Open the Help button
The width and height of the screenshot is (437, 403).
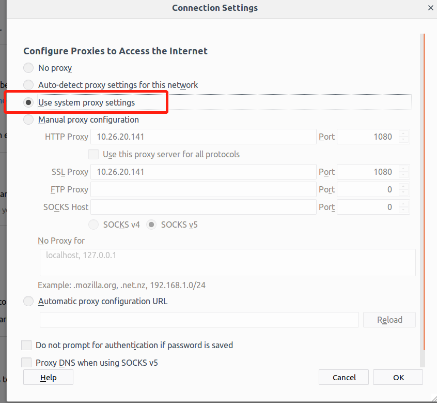point(48,378)
